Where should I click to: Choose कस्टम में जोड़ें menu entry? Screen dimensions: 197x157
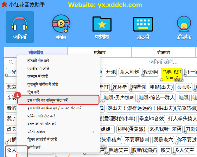coord(58,76)
